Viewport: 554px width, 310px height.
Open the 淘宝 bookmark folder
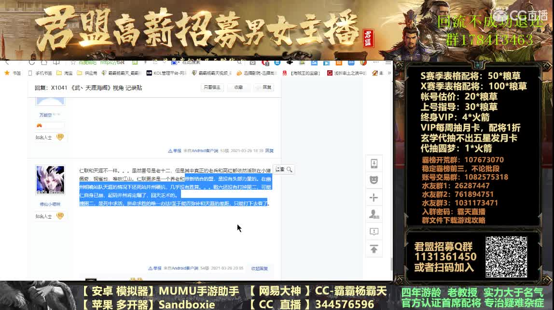tap(65, 73)
